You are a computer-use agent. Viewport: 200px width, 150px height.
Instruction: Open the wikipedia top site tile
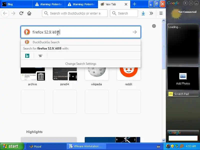pyautogui.click(x=96, y=76)
